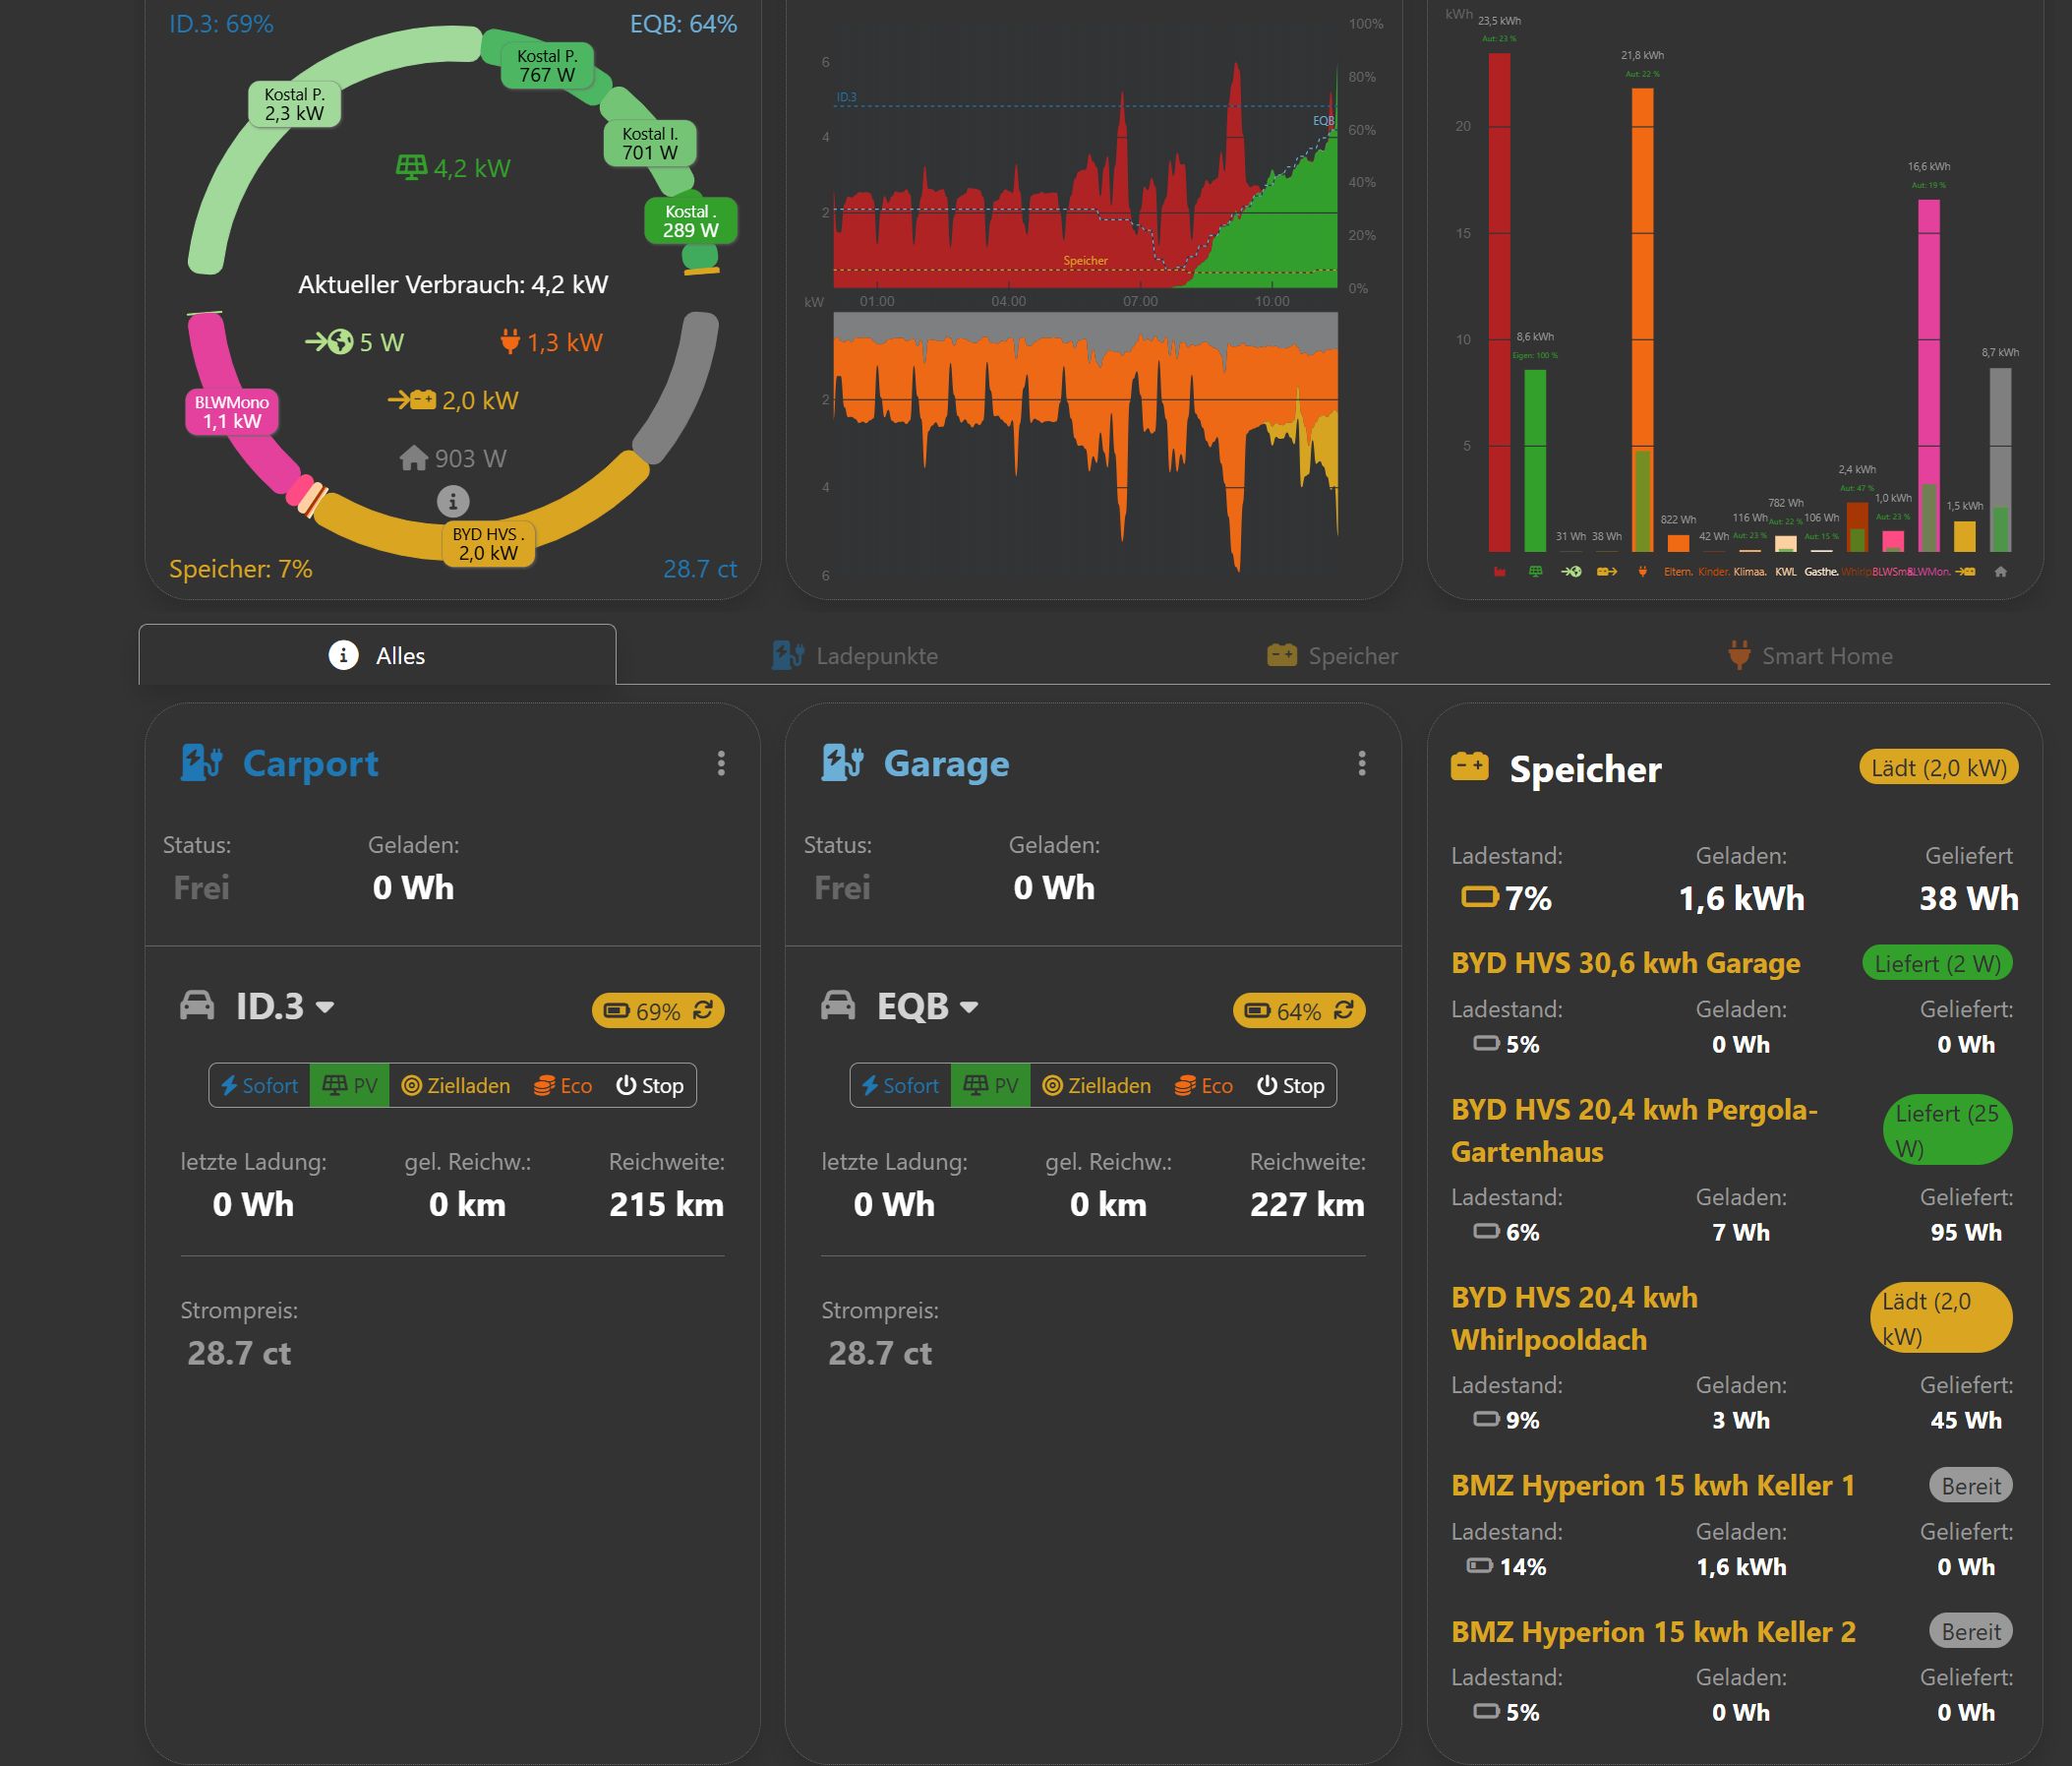2072x1766 pixels.
Task: Switch to the Smart Home tab
Action: point(1810,656)
